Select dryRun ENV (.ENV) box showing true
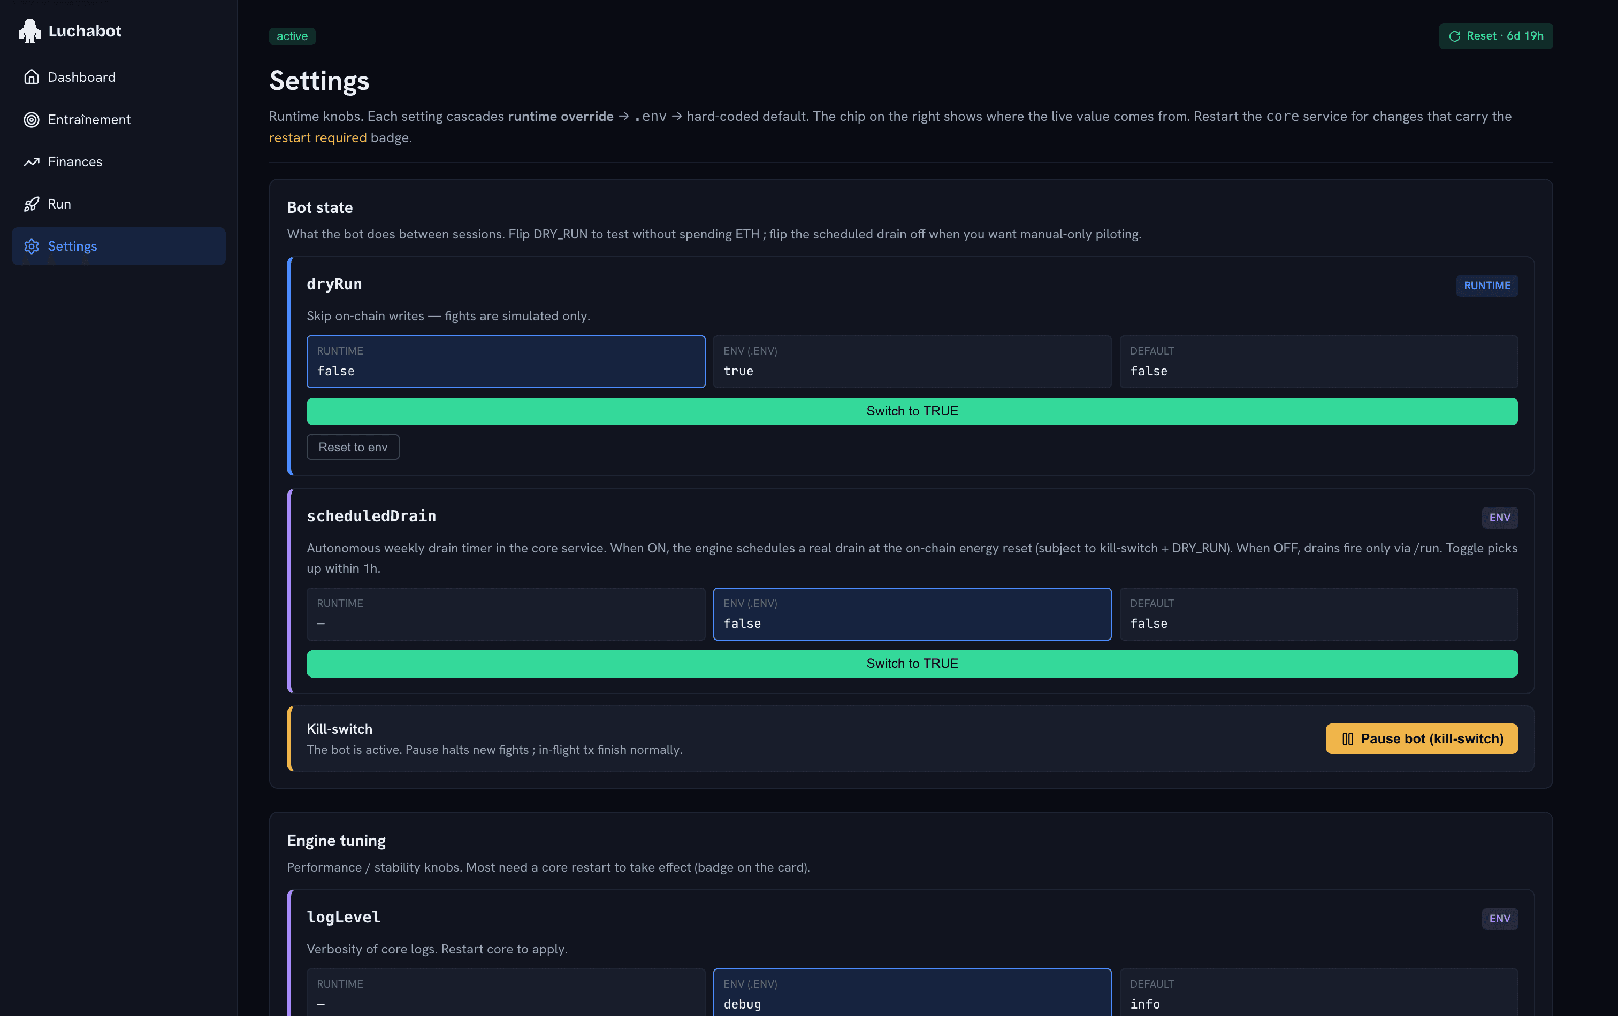The image size is (1618, 1016). click(x=912, y=362)
